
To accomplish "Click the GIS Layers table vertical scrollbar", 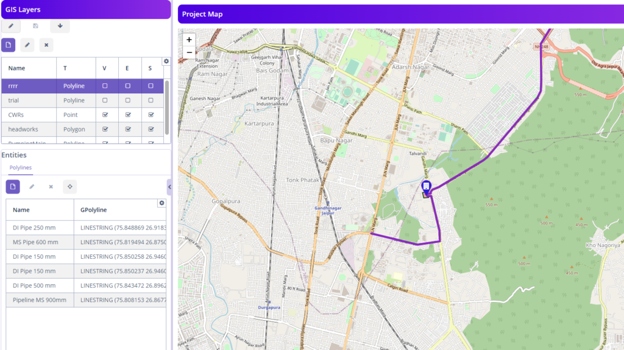I will 167,107.
